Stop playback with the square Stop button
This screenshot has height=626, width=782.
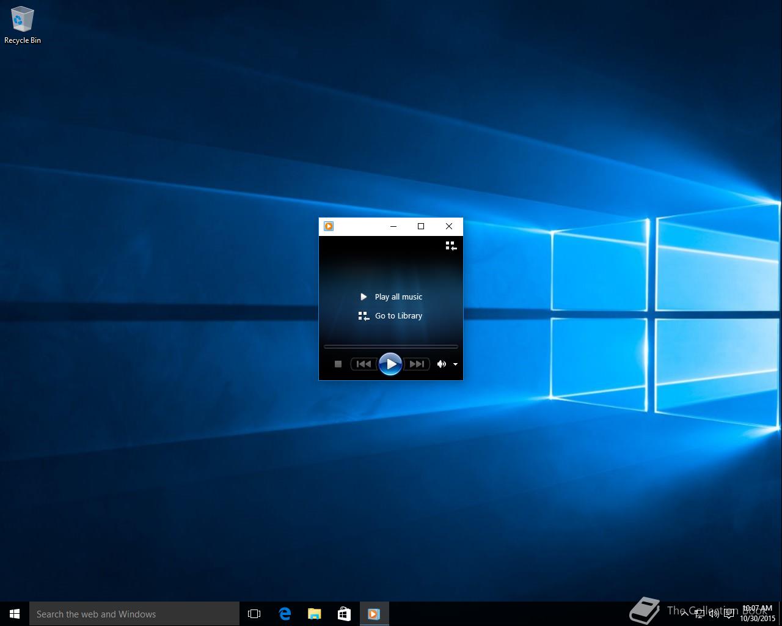338,364
